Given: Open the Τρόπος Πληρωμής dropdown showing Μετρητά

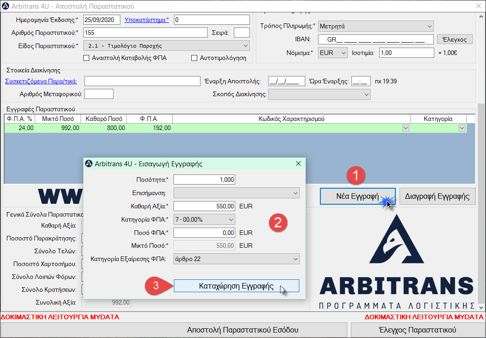Looking at the screenshot, I should click(376, 27).
